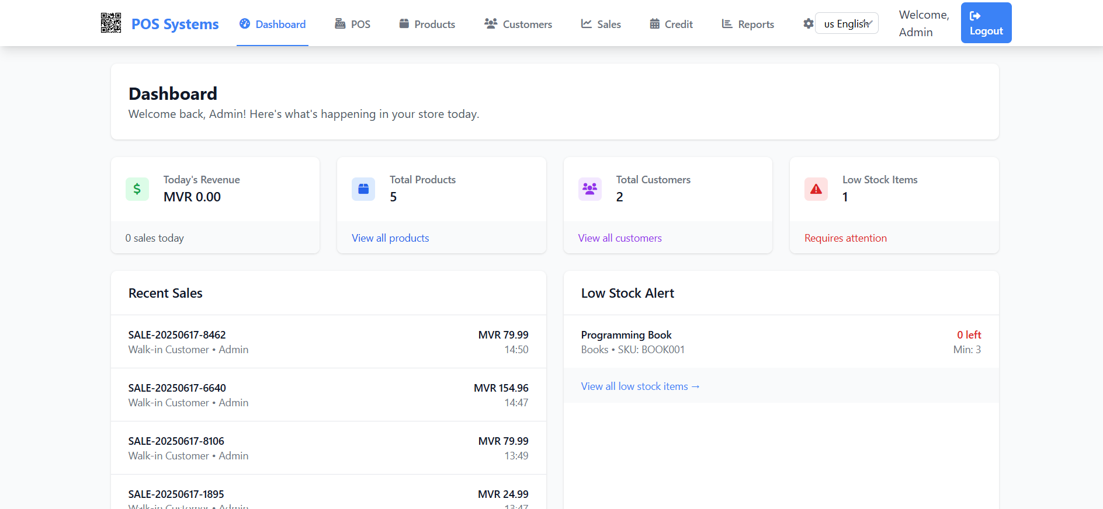Go to the Products page

427,24
